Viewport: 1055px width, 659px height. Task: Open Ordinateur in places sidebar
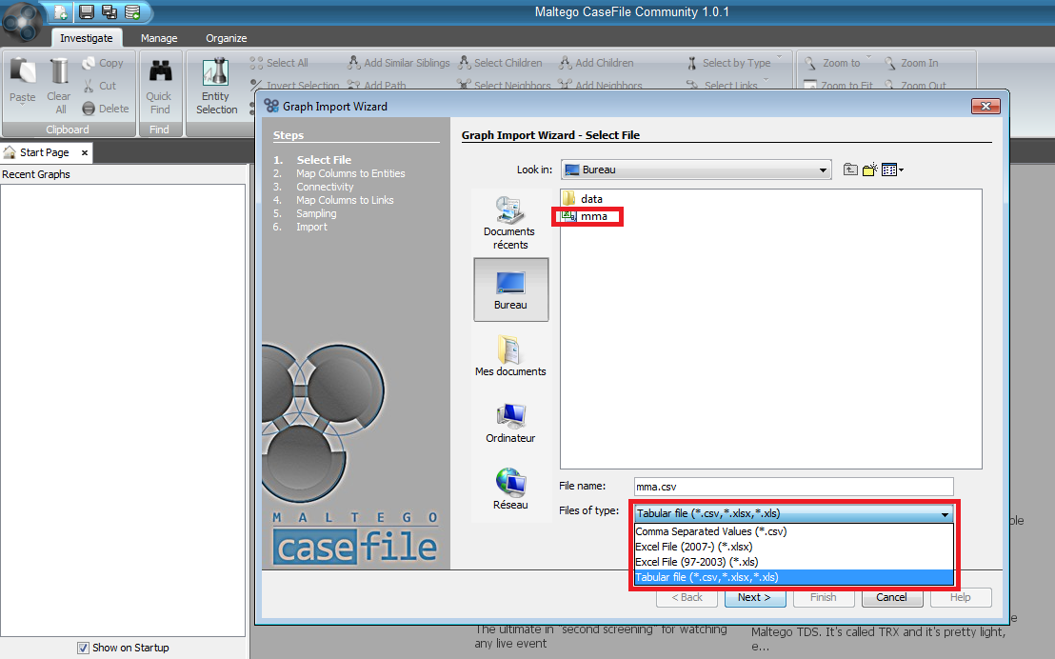pos(510,423)
